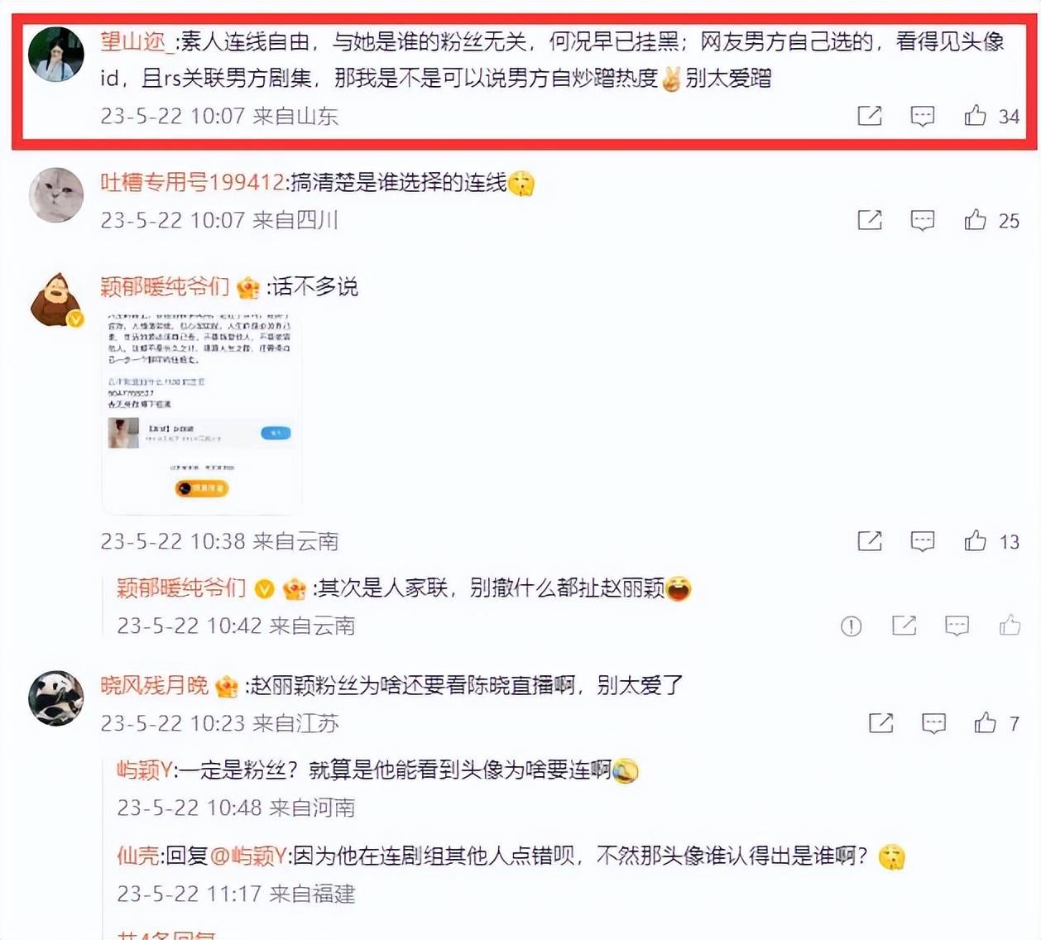Open 吐槽专用号199412 username link

pos(193,182)
